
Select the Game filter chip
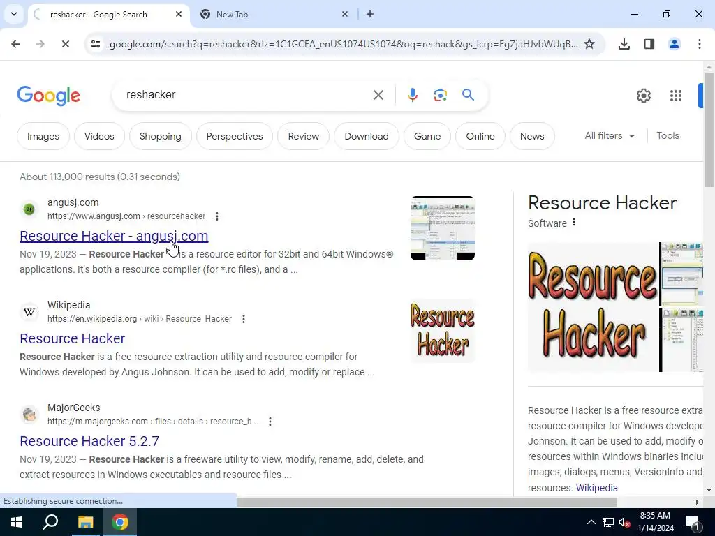click(x=427, y=136)
